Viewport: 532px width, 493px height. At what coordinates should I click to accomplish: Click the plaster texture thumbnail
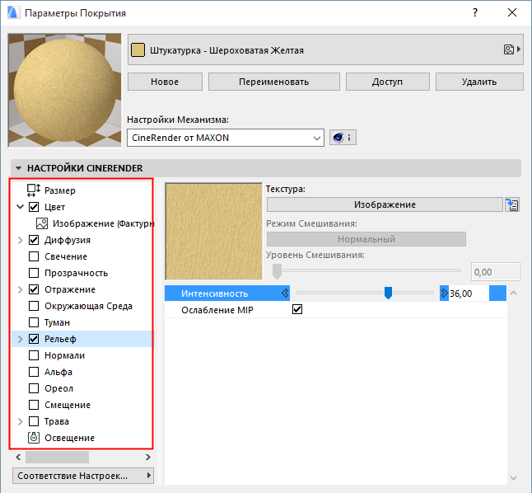tap(214, 232)
